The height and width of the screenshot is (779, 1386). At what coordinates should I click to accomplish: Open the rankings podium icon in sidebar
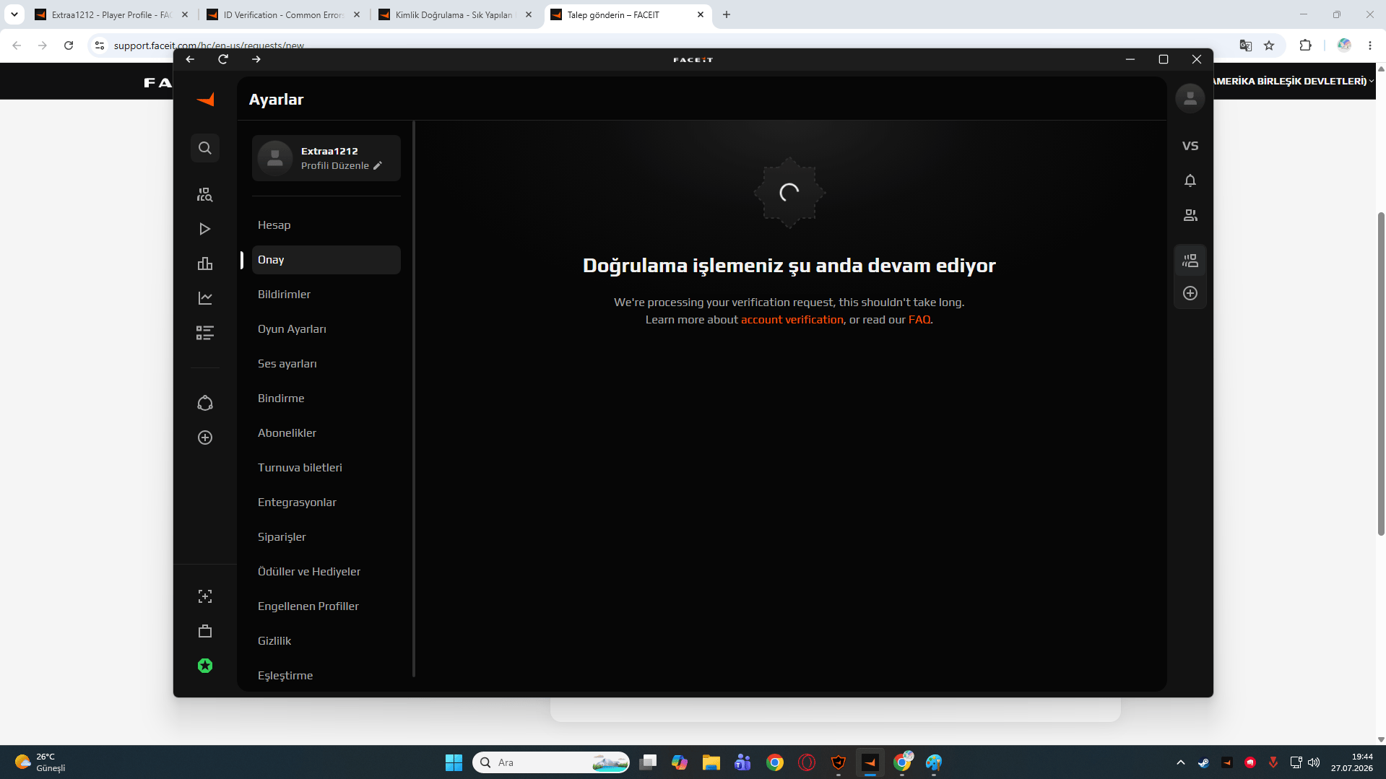tap(205, 264)
